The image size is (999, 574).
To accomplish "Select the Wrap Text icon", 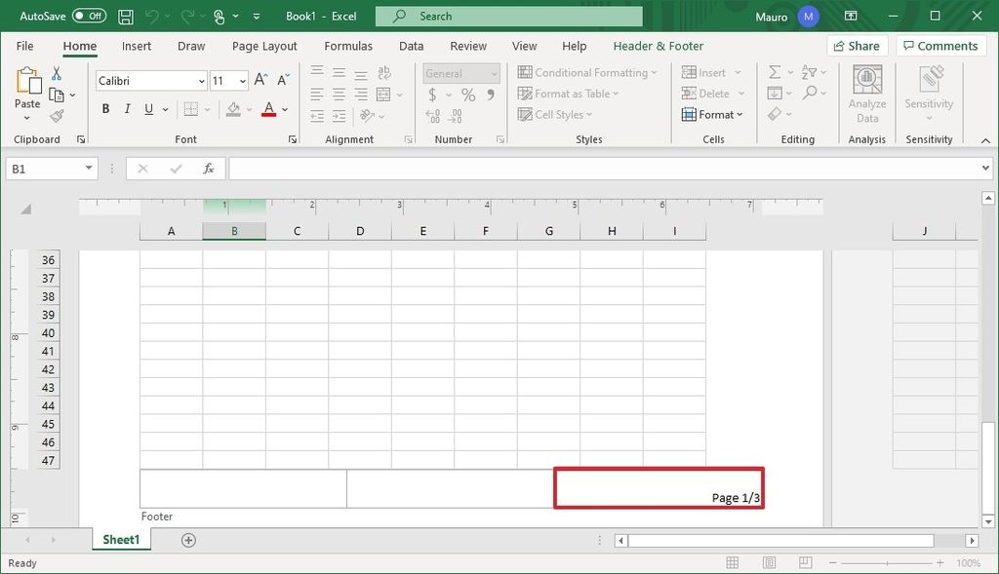I will pyautogui.click(x=384, y=72).
